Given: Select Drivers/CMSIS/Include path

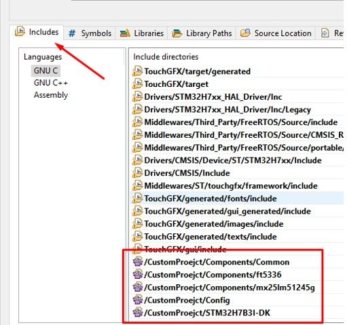Looking at the screenshot, I should (x=187, y=173).
